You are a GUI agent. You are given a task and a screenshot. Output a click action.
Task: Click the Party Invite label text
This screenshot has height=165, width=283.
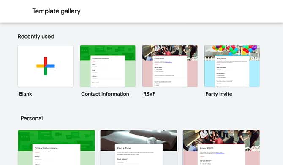pos(219,94)
